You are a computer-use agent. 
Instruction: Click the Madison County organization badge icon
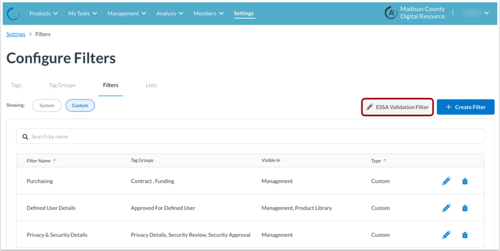coord(391,13)
